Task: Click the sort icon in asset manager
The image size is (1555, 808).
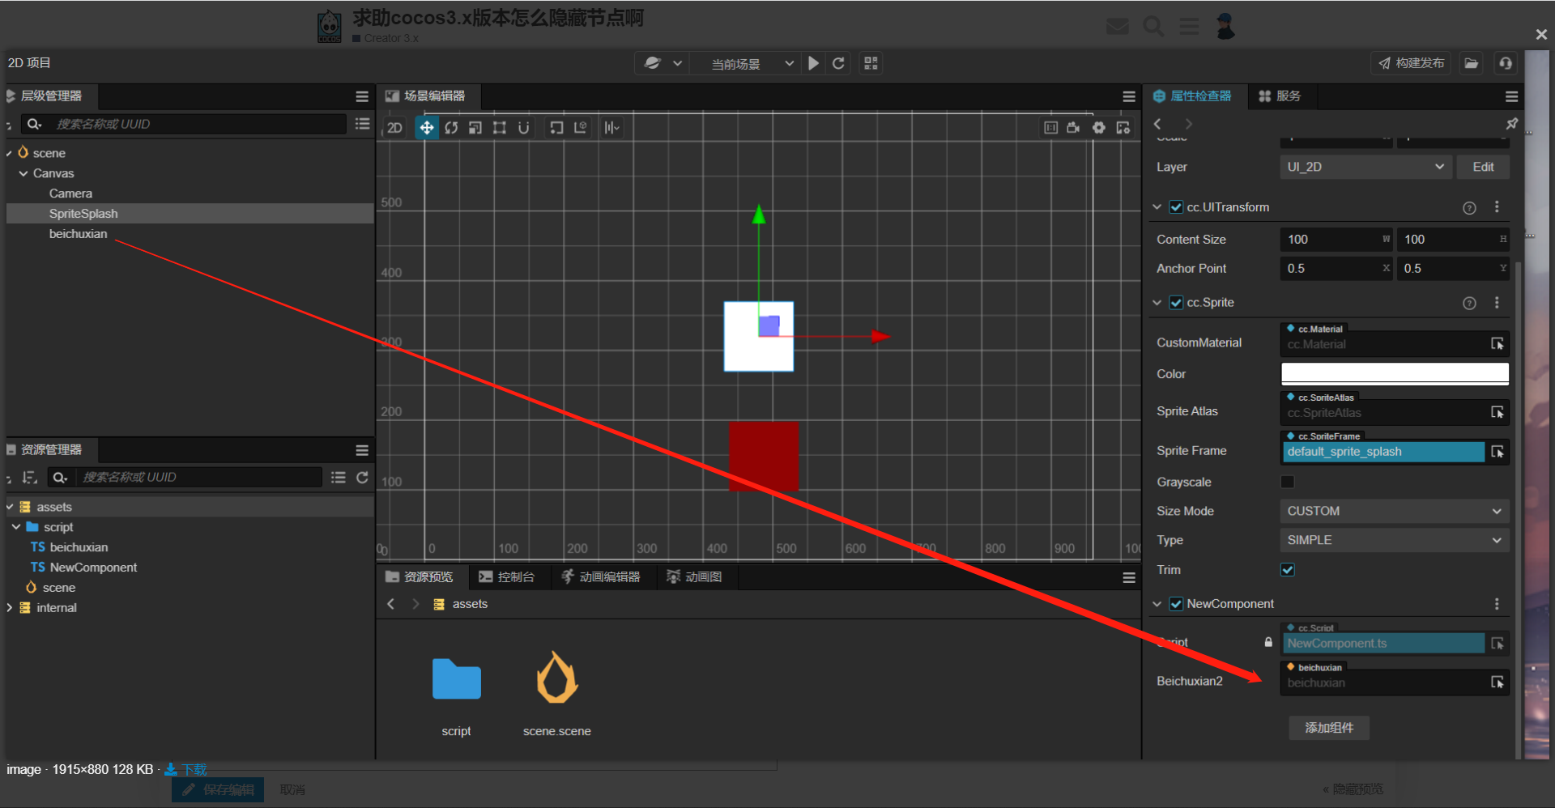Action: point(30,478)
